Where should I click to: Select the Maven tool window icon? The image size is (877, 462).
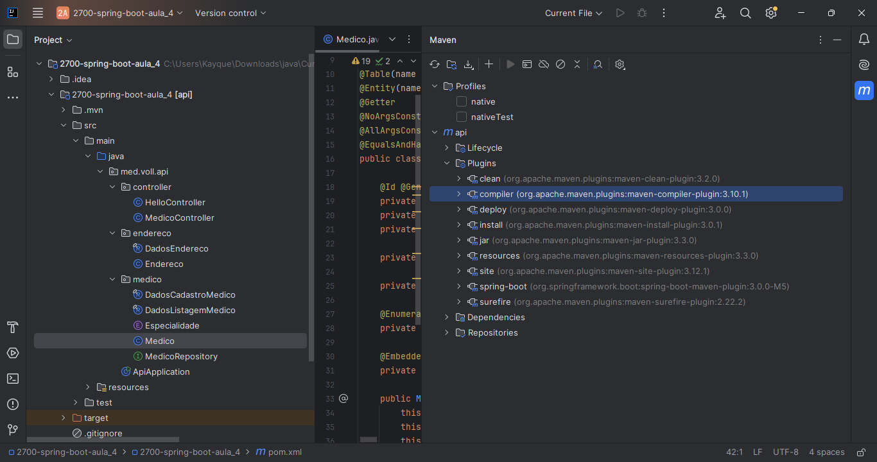coord(864,90)
